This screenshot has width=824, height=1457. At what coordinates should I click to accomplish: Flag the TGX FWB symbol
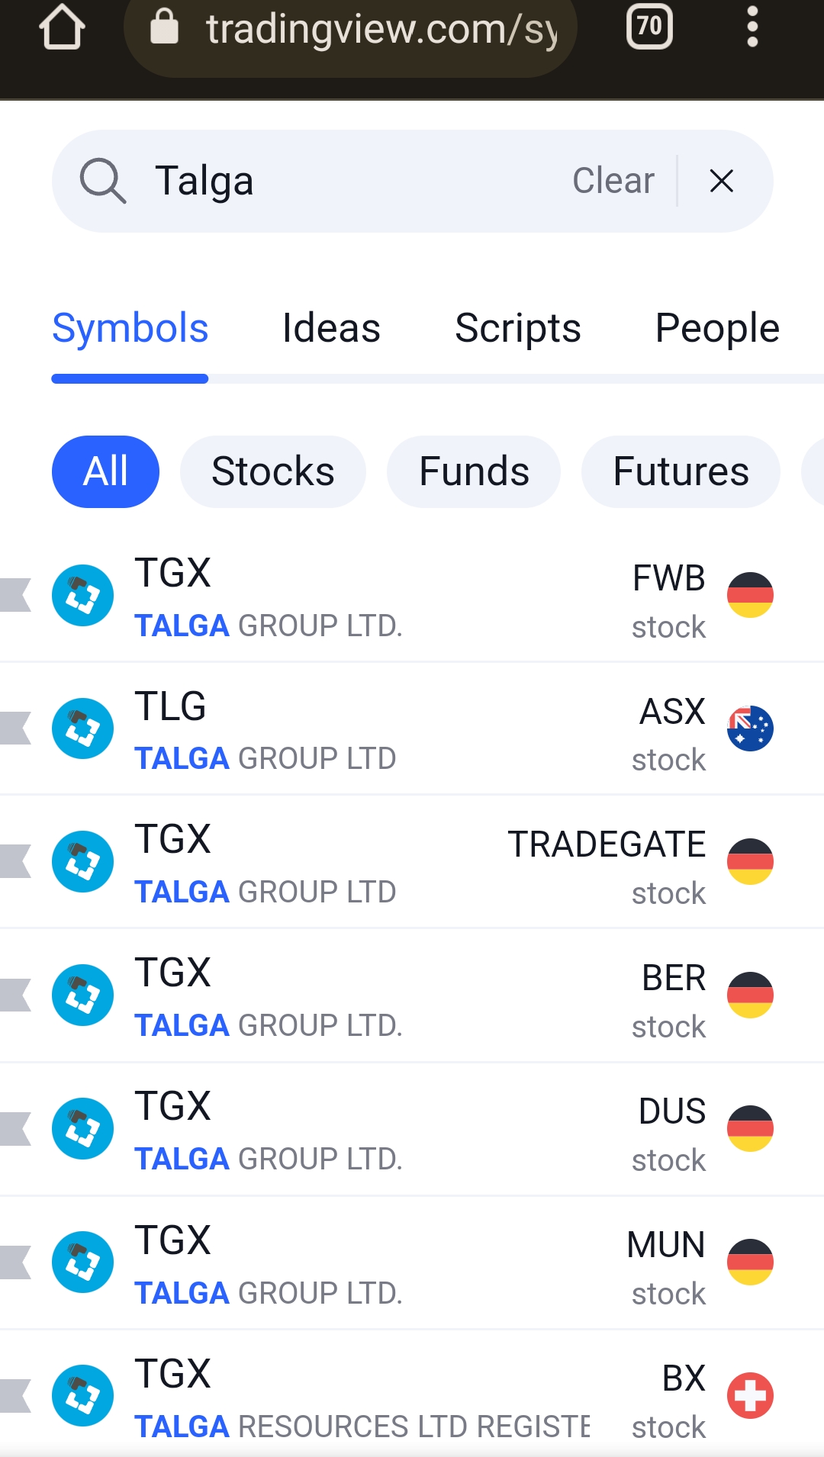point(15,595)
